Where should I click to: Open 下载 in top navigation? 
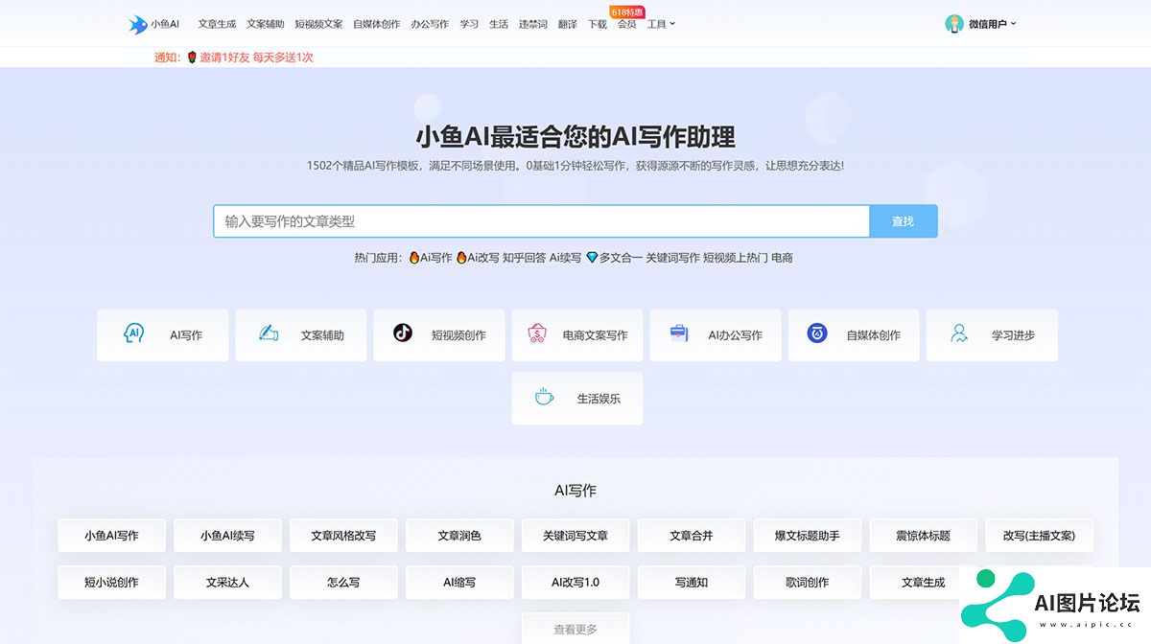[x=597, y=24]
